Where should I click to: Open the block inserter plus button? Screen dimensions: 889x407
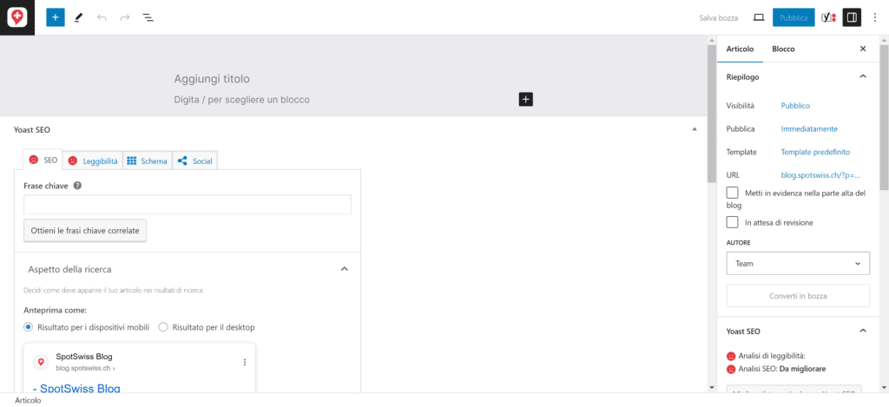pyautogui.click(x=55, y=17)
